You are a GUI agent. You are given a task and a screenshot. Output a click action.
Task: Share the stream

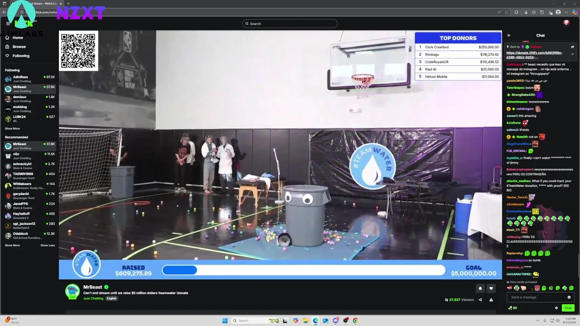coord(480,300)
